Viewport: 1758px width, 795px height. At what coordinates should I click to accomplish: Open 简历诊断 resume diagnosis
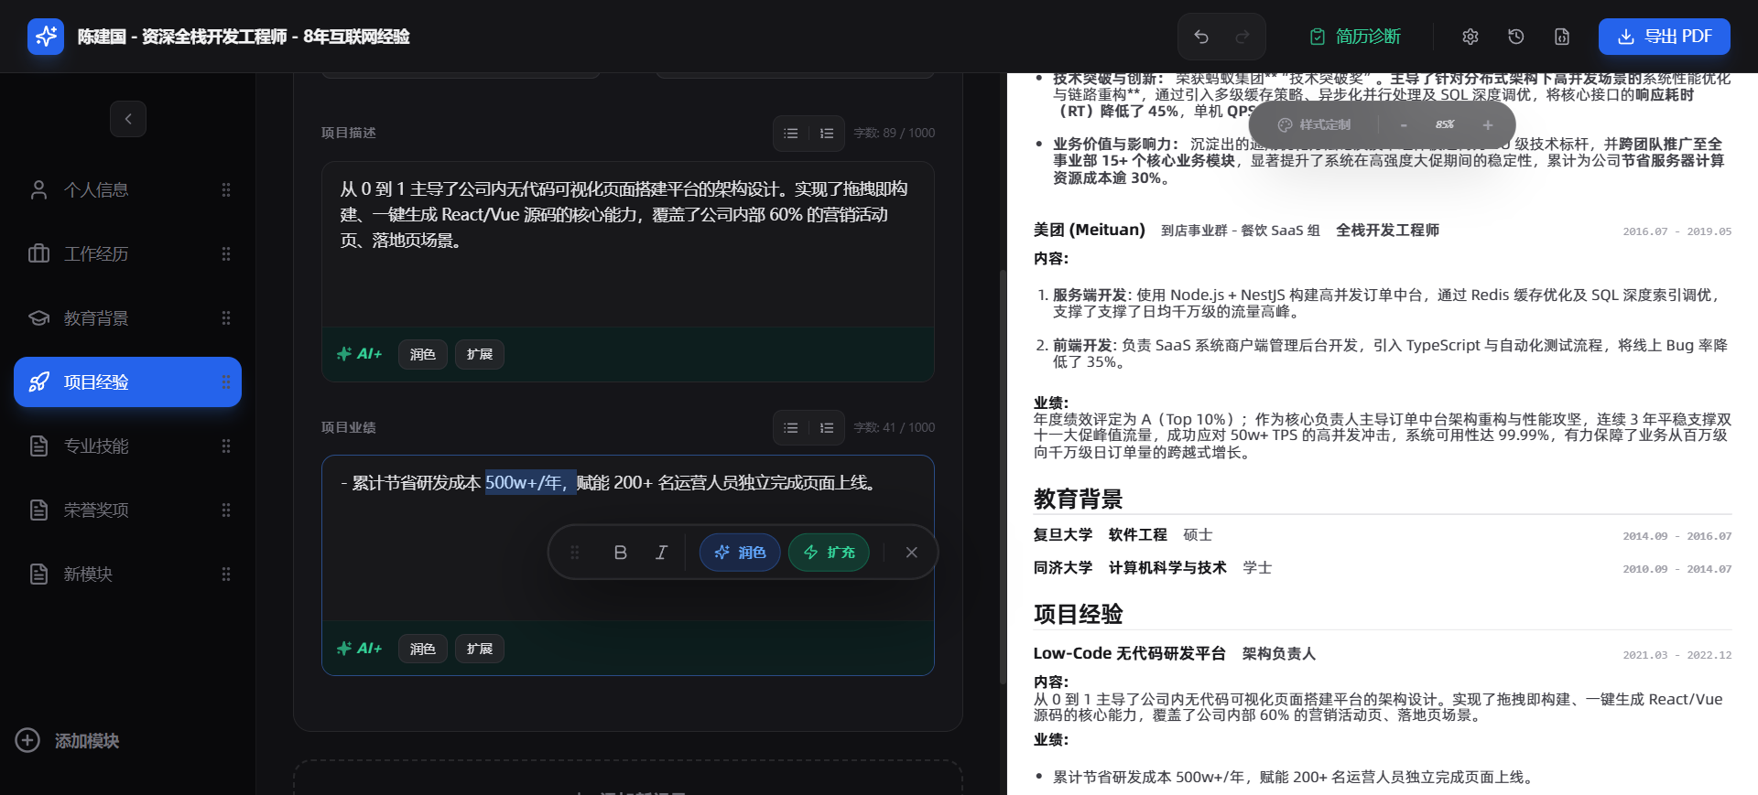(1355, 37)
